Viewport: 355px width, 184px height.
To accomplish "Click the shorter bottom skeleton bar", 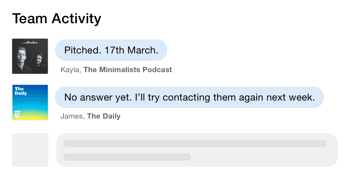I will (x=127, y=157).
